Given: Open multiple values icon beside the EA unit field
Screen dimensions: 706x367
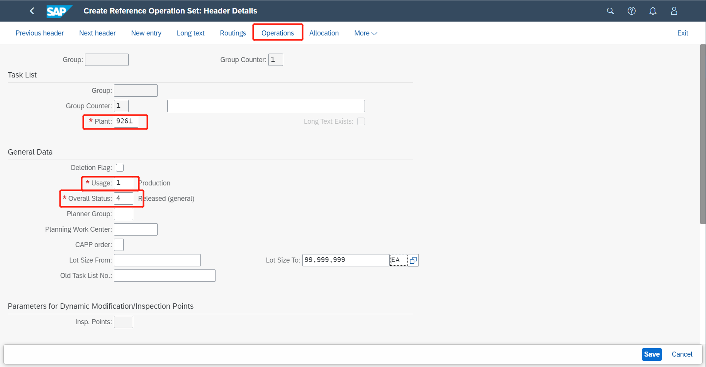Looking at the screenshot, I should click(413, 260).
